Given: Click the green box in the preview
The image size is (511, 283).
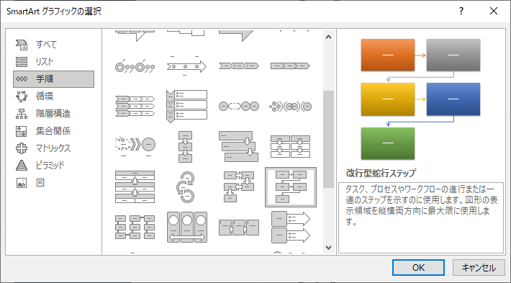Looking at the screenshot, I should coord(388,143).
